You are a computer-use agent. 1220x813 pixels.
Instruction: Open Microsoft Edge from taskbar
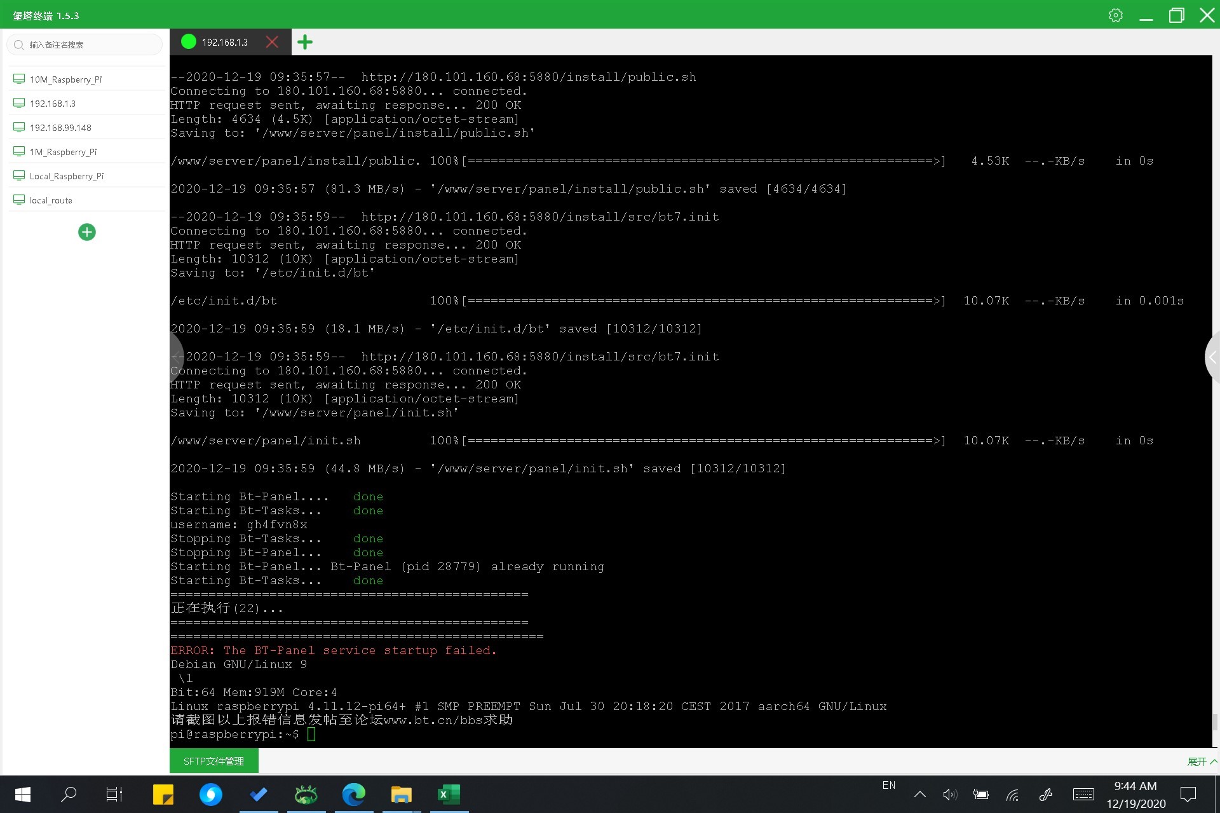tap(354, 794)
